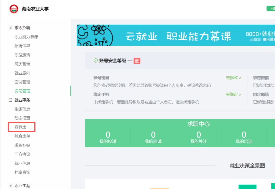Click the document icon beside 求职招聘
Image resolution: width=275 pixels, height=189 pixels.
click(x=10, y=28)
